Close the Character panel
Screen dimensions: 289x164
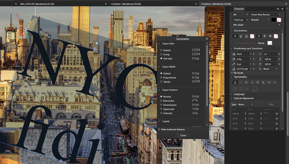coord(282,9)
